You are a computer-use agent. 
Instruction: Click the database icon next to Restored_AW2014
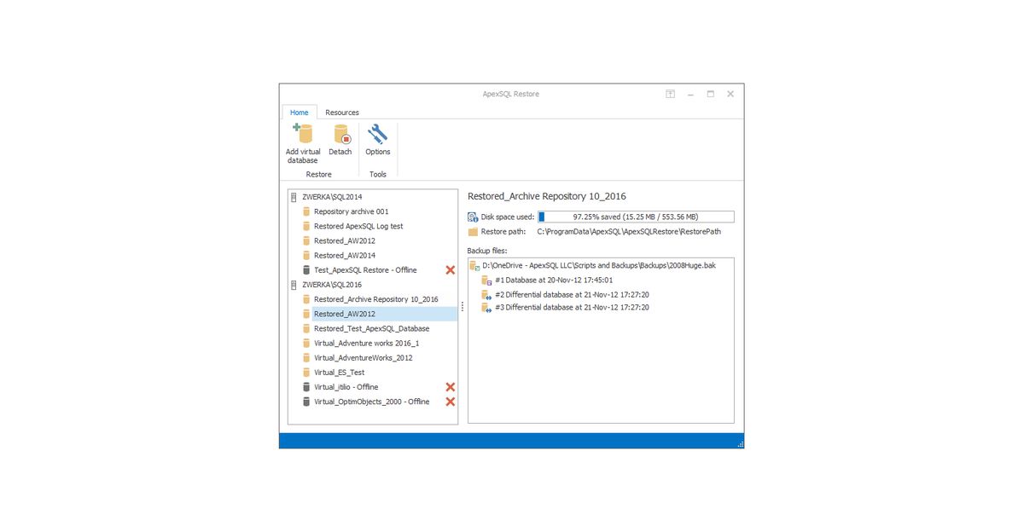pyautogui.click(x=307, y=255)
